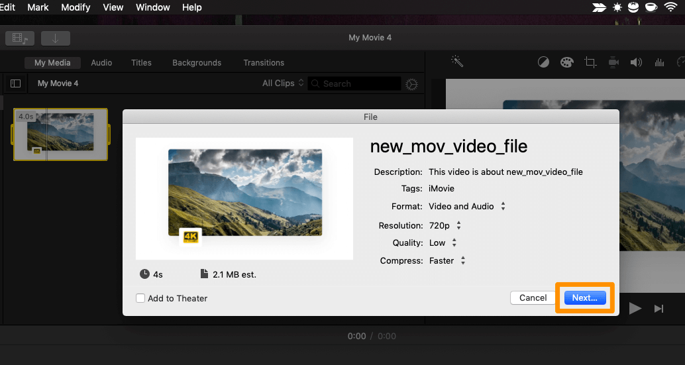Change the Quality Low dropdown
This screenshot has height=365, width=685.
coord(454,243)
